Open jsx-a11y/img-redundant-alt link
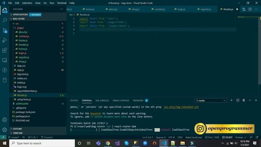Screen dimensions: 261x147 point(181,107)
